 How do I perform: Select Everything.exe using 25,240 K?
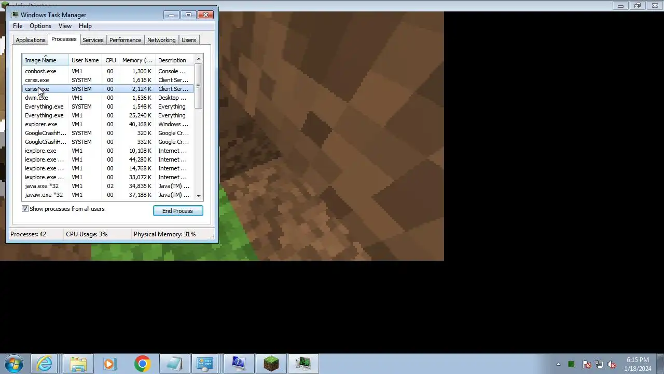[x=108, y=115]
